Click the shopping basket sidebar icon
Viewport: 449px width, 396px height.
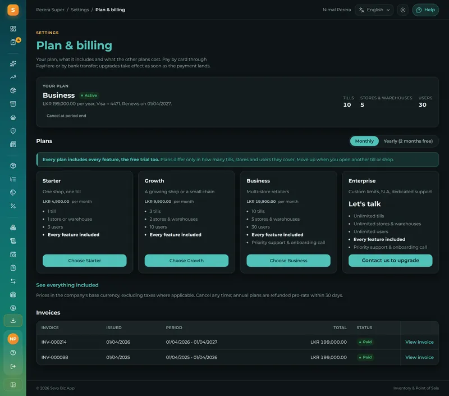(13, 117)
